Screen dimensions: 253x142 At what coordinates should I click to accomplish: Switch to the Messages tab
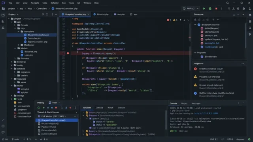click(196, 103)
